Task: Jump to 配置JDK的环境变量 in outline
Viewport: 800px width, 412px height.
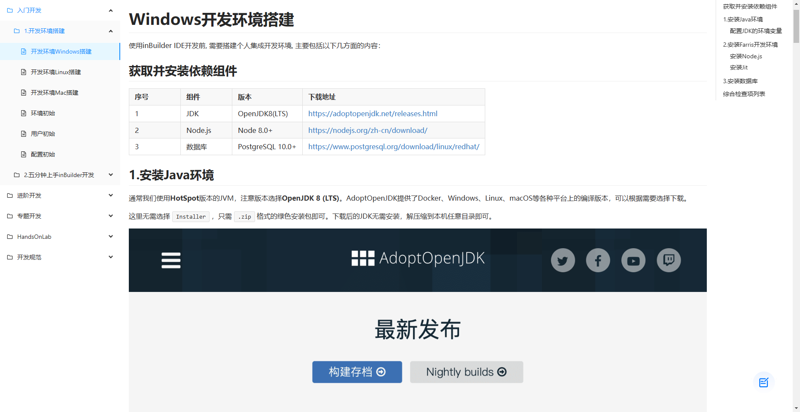Action: [x=756, y=31]
